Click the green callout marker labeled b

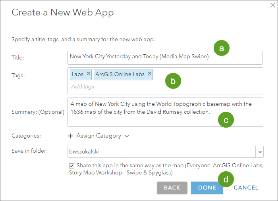[x=173, y=81]
